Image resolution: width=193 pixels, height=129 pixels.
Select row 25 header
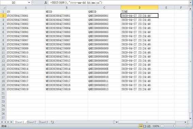click(x=3, y=110)
